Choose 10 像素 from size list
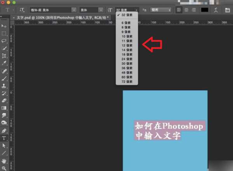233x171 pixels. pyautogui.click(x=127, y=37)
